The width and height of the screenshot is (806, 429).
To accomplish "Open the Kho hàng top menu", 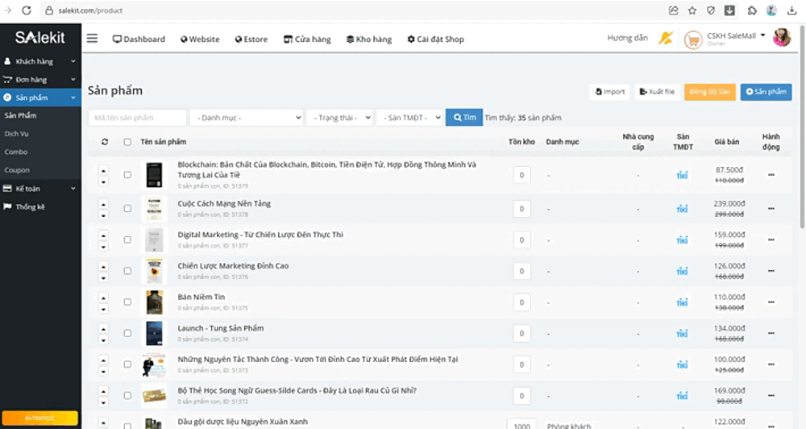I will [368, 39].
